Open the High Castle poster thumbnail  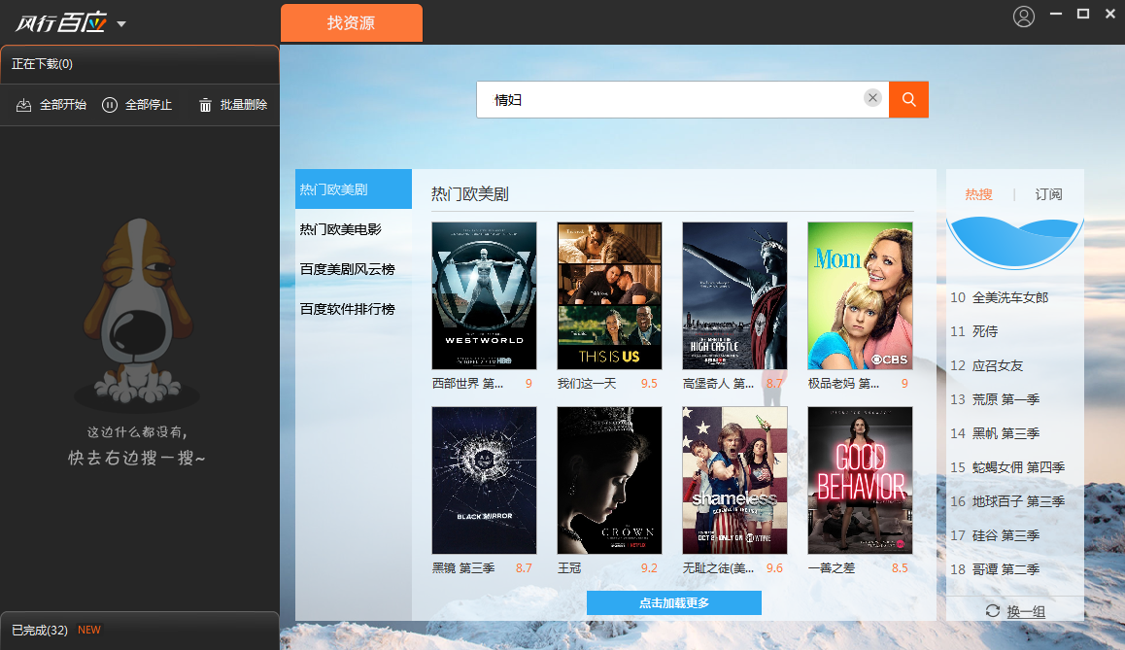(734, 295)
